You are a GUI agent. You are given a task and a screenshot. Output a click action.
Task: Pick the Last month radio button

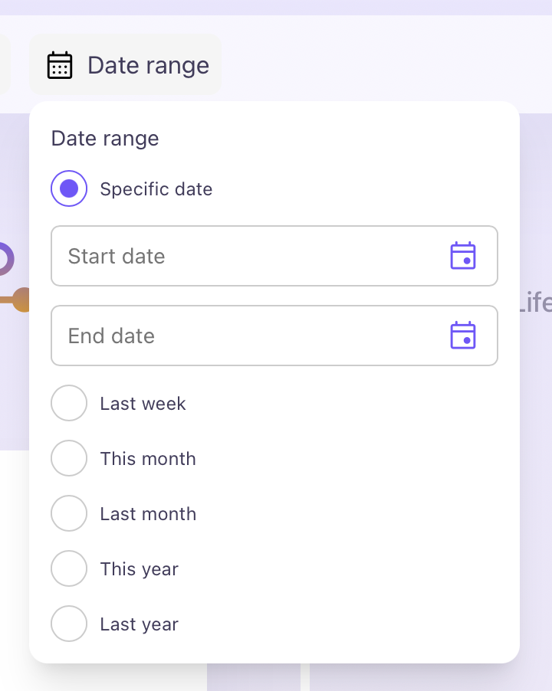(x=69, y=513)
